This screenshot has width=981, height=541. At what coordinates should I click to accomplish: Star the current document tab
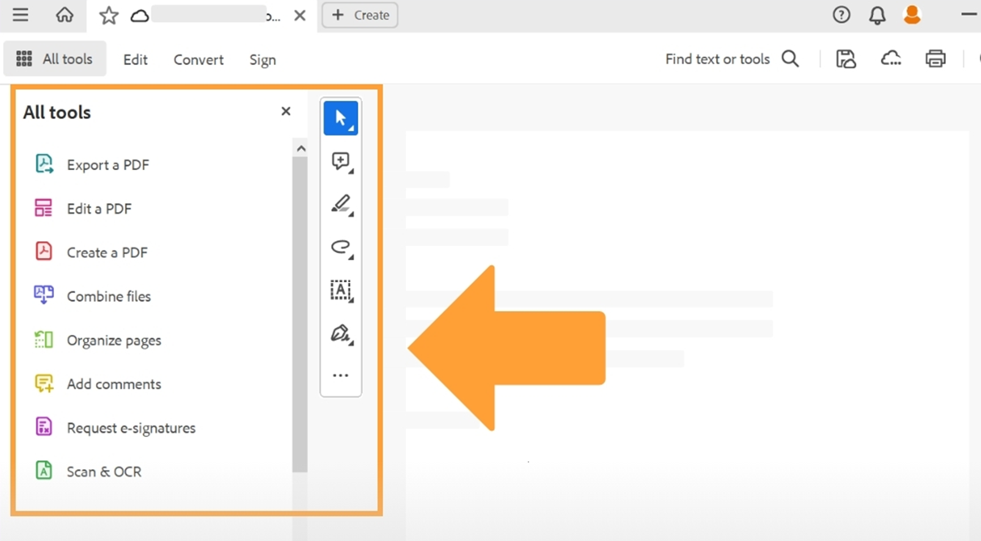coord(108,15)
